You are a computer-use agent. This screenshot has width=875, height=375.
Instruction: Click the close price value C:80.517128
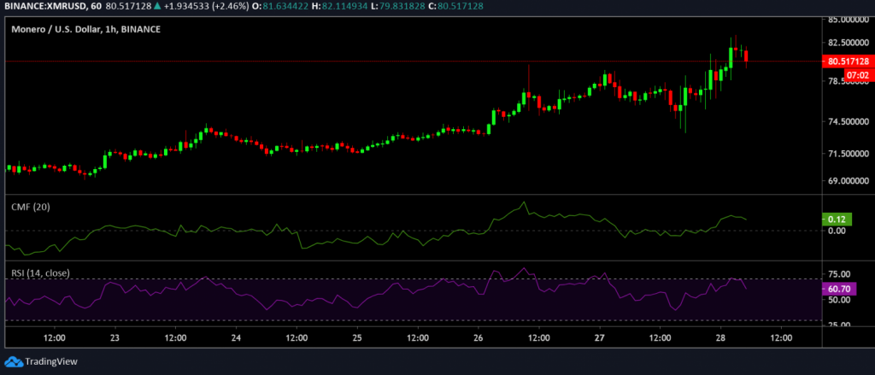[456, 6]
